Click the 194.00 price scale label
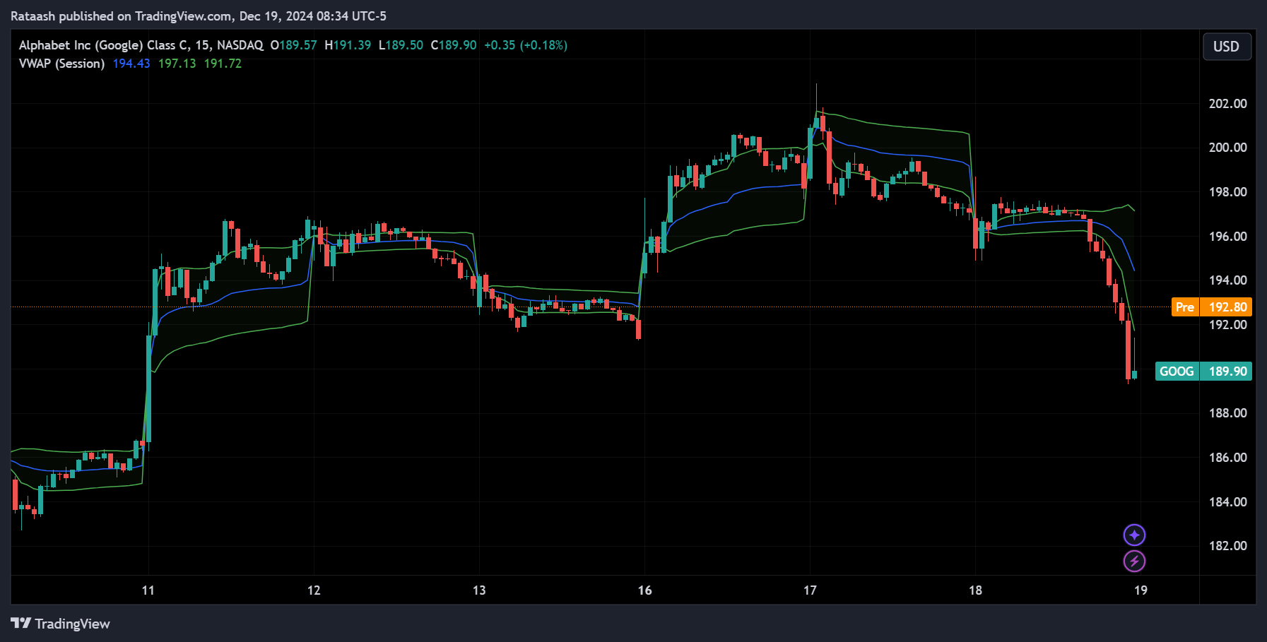The height and width of the screenshot is (642, 1267). (x=1227, y=280)
